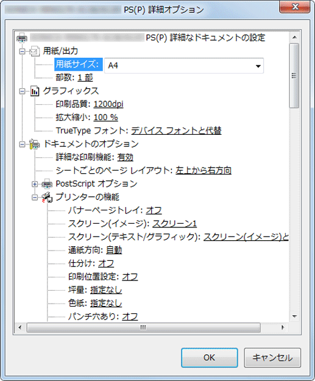Viewport: 315px width, 381px height.
Task: Click the 印刷品質 value 1200dpi
Action: tap(108, 104)
